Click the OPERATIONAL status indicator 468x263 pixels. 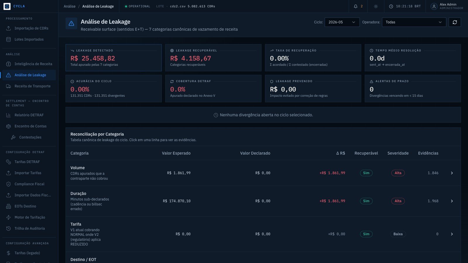pyautogui.click(x=137, y=6)
